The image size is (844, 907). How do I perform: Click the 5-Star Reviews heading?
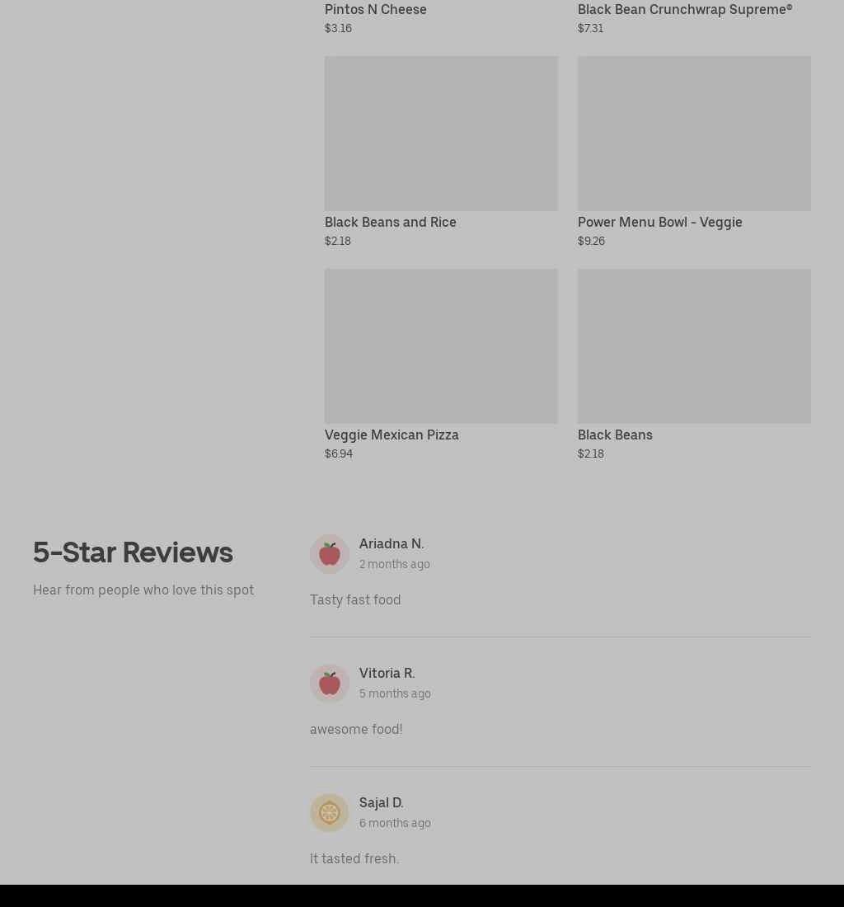click(133, 552)
